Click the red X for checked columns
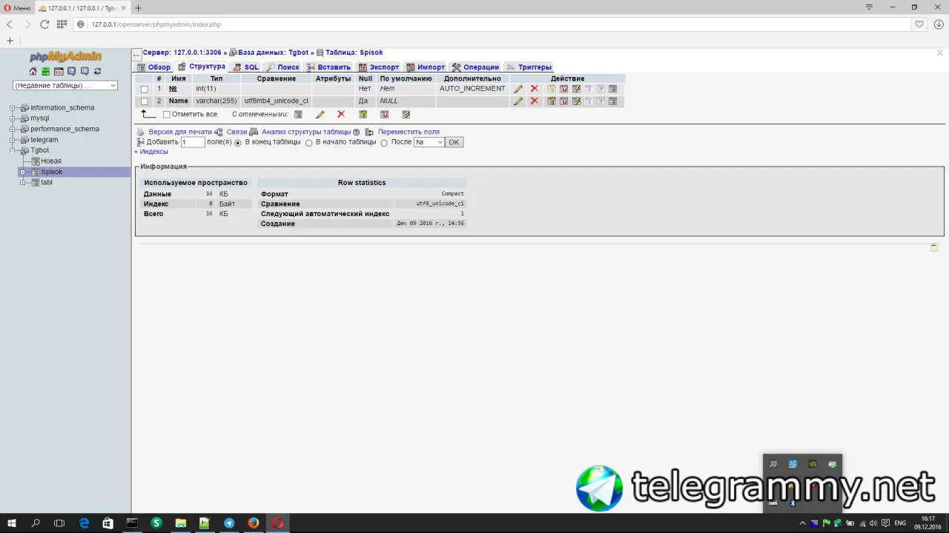 click(x=341, y=115)
